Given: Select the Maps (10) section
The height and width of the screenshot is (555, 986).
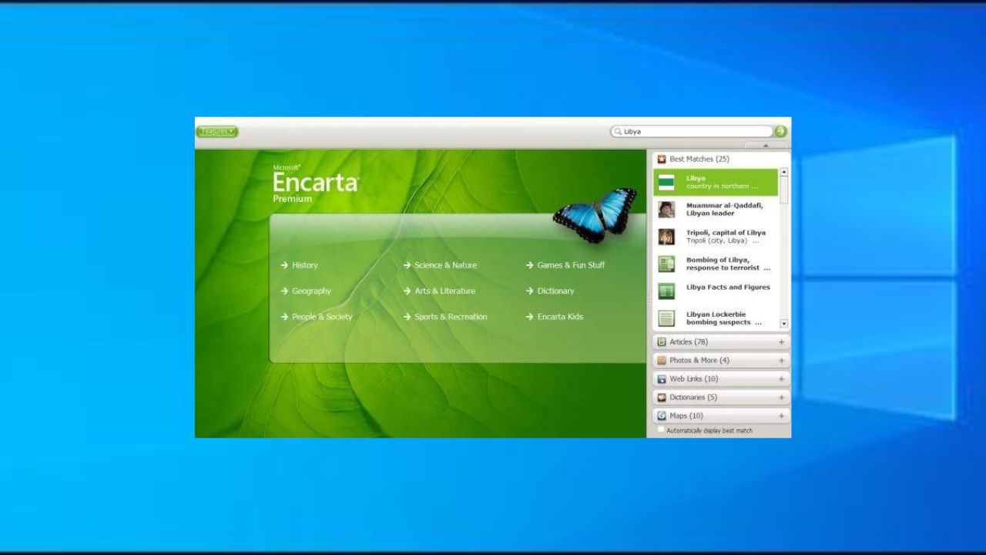Looking at the screenshot, I should click(x=721, y=415).
